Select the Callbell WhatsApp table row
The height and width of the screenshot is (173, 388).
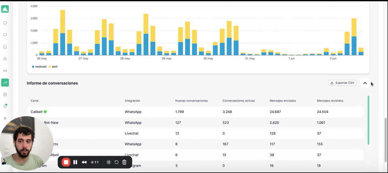[195, 112]
